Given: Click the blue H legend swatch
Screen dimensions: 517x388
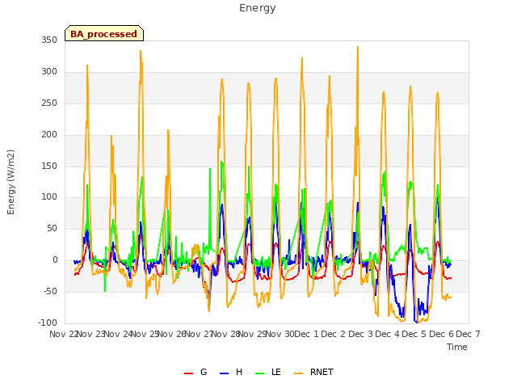Looking at the screenshot, I should pos(224,373).
